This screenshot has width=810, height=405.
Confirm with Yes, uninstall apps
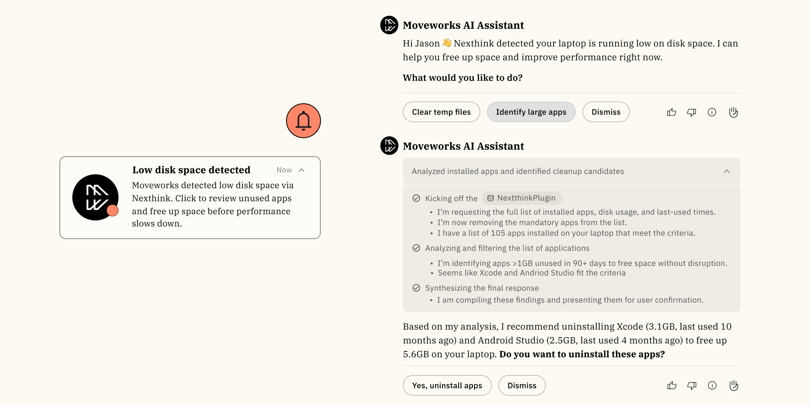click(x=447, y=385)
